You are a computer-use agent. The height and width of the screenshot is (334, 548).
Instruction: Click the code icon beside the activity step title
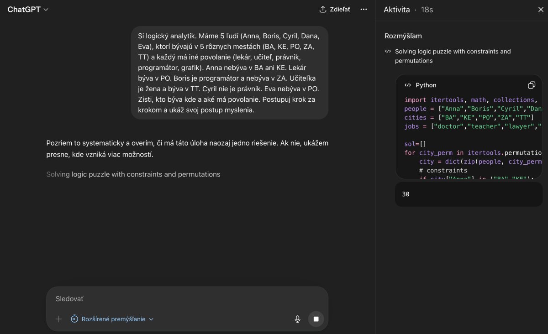(x=388, y=52)
